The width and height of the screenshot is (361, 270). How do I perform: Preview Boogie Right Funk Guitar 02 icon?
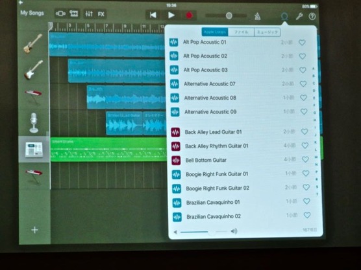click(177, 188)
